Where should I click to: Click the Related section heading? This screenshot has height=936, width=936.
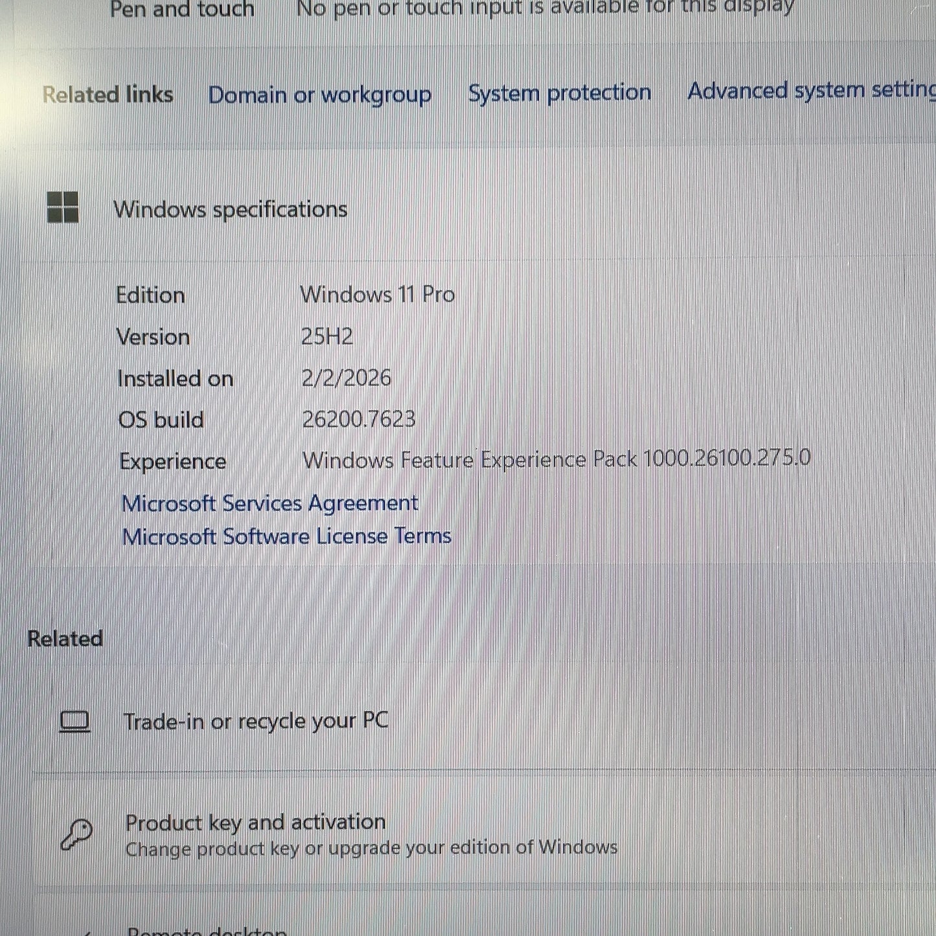pyautogui.click(x=65, y=639)
